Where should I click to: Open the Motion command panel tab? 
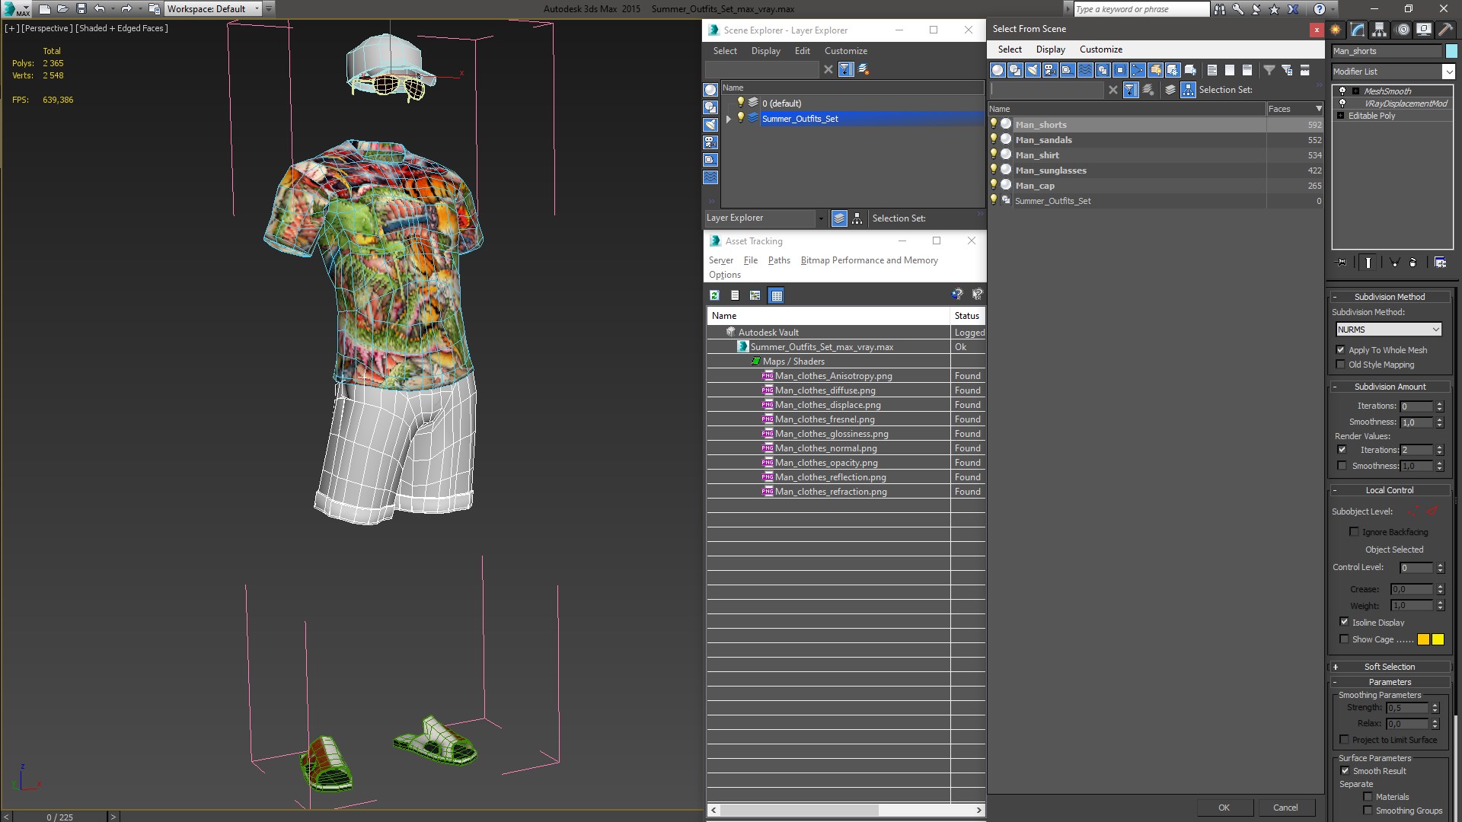point(1402,30)
